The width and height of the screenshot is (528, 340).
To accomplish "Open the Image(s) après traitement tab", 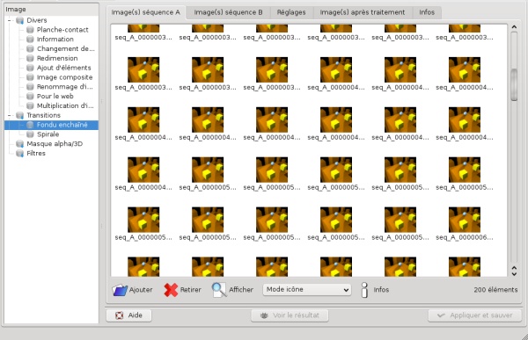I will pos(363,12).
